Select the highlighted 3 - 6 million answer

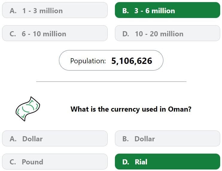168,10
